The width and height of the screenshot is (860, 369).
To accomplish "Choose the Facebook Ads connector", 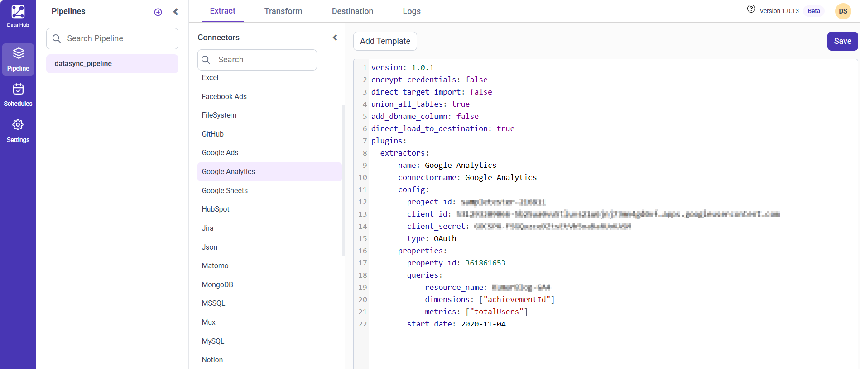I will pyautogui.click(x=224, y=97).
